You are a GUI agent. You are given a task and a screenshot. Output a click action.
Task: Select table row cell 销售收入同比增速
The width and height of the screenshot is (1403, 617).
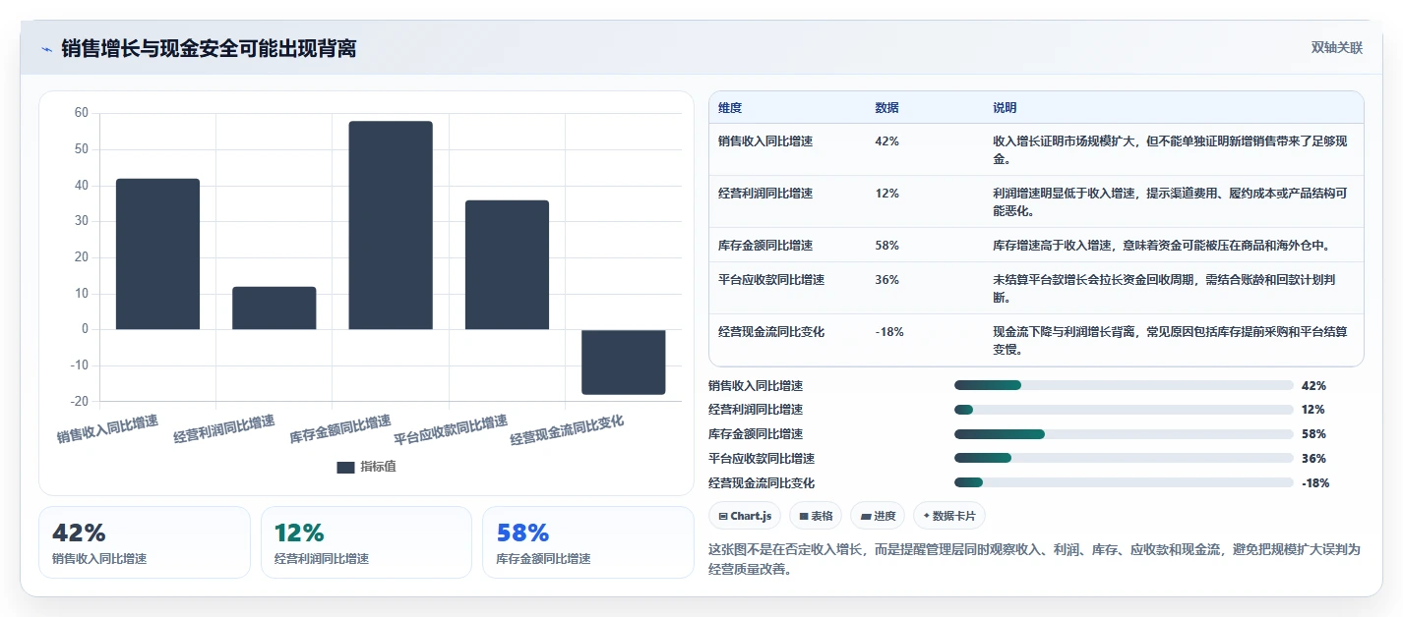click(x=765, y=141)
